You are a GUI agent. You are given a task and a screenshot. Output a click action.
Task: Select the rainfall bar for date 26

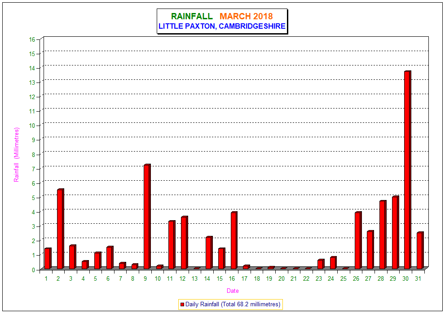pyautogui.click(x=358, y=240)
